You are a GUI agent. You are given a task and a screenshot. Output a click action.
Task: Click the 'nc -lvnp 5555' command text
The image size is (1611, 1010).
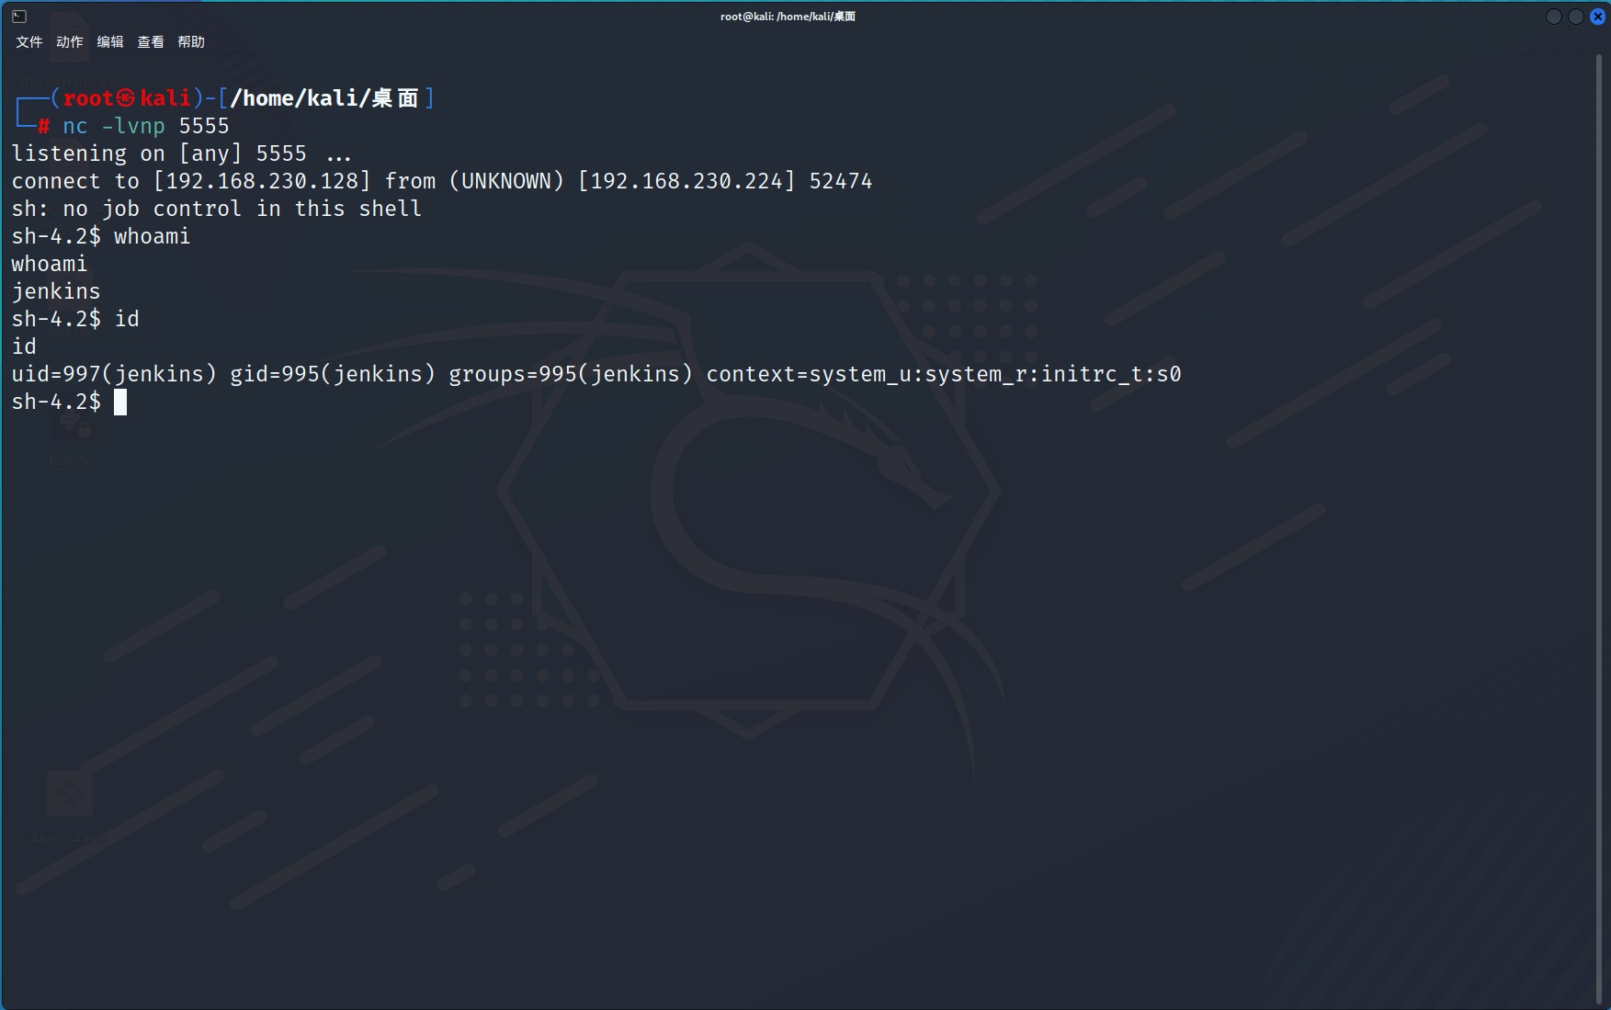146,126
